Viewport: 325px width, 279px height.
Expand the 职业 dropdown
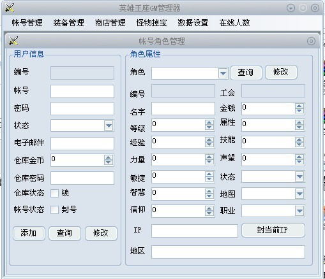click(299, 211)
